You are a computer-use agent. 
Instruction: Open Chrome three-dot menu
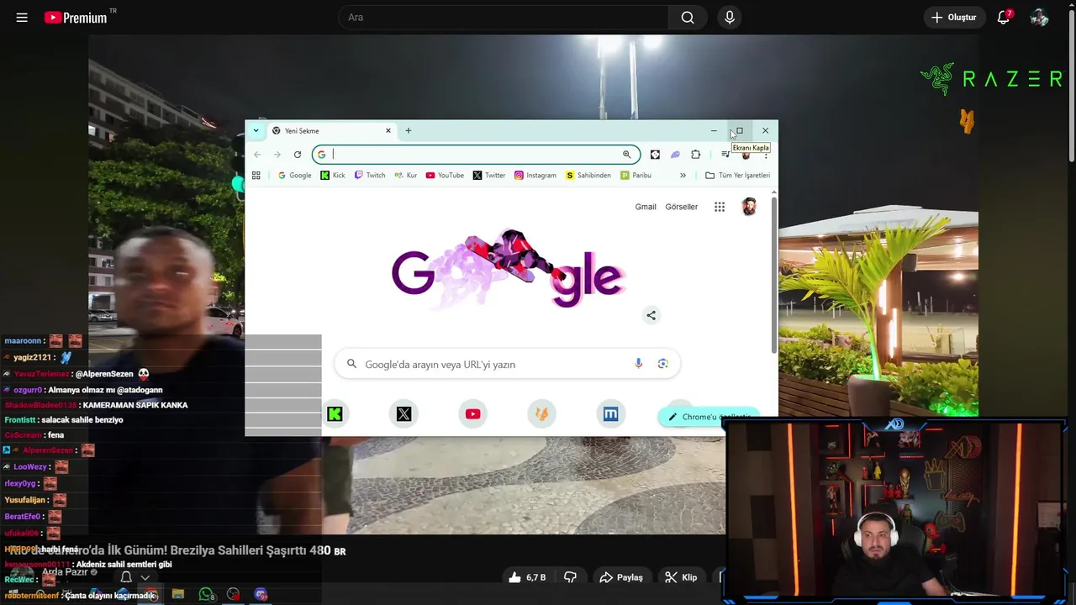(x=766, y=155)
